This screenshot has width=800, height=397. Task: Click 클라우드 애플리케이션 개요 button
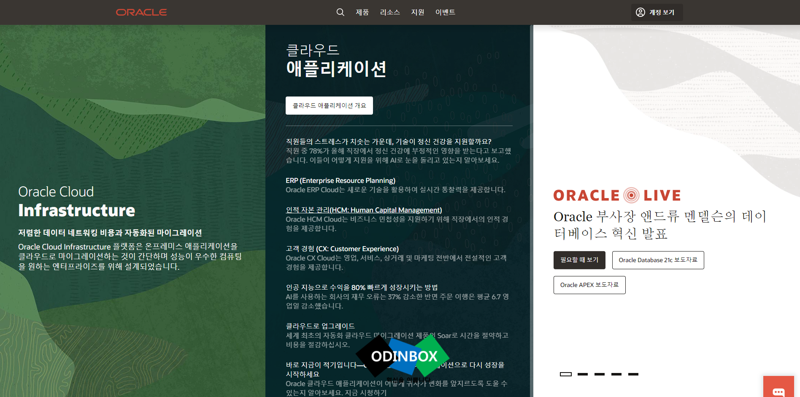(x=329, y=105)
